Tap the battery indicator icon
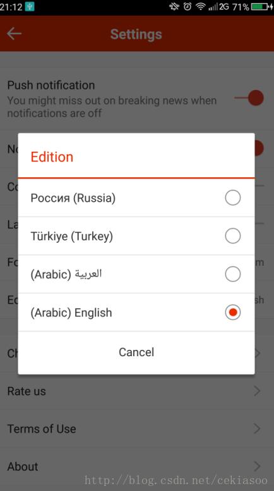The image size is (274, 491). pos(262,6)
